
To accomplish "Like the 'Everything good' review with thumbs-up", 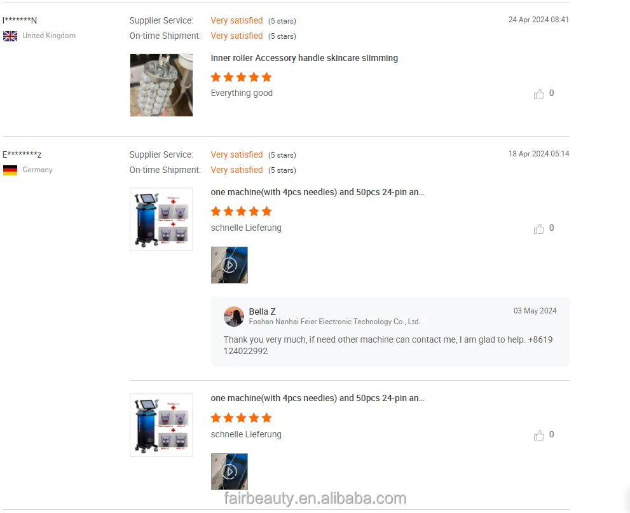I will click(x=539, y=94).
